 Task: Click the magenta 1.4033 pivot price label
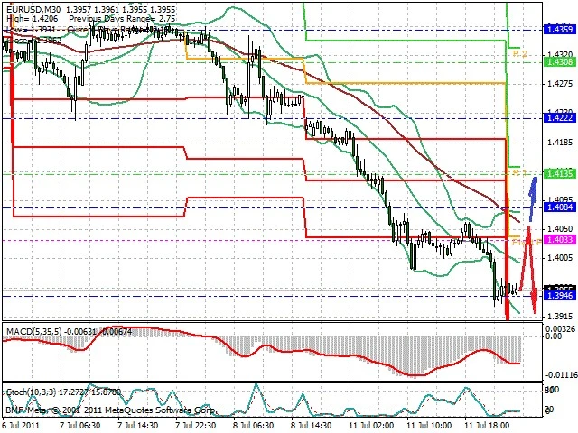(560, 240)
